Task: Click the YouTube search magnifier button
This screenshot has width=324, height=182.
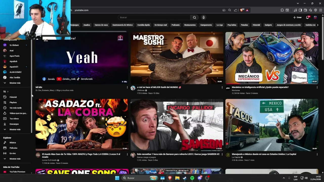Action: pos(194,17)
